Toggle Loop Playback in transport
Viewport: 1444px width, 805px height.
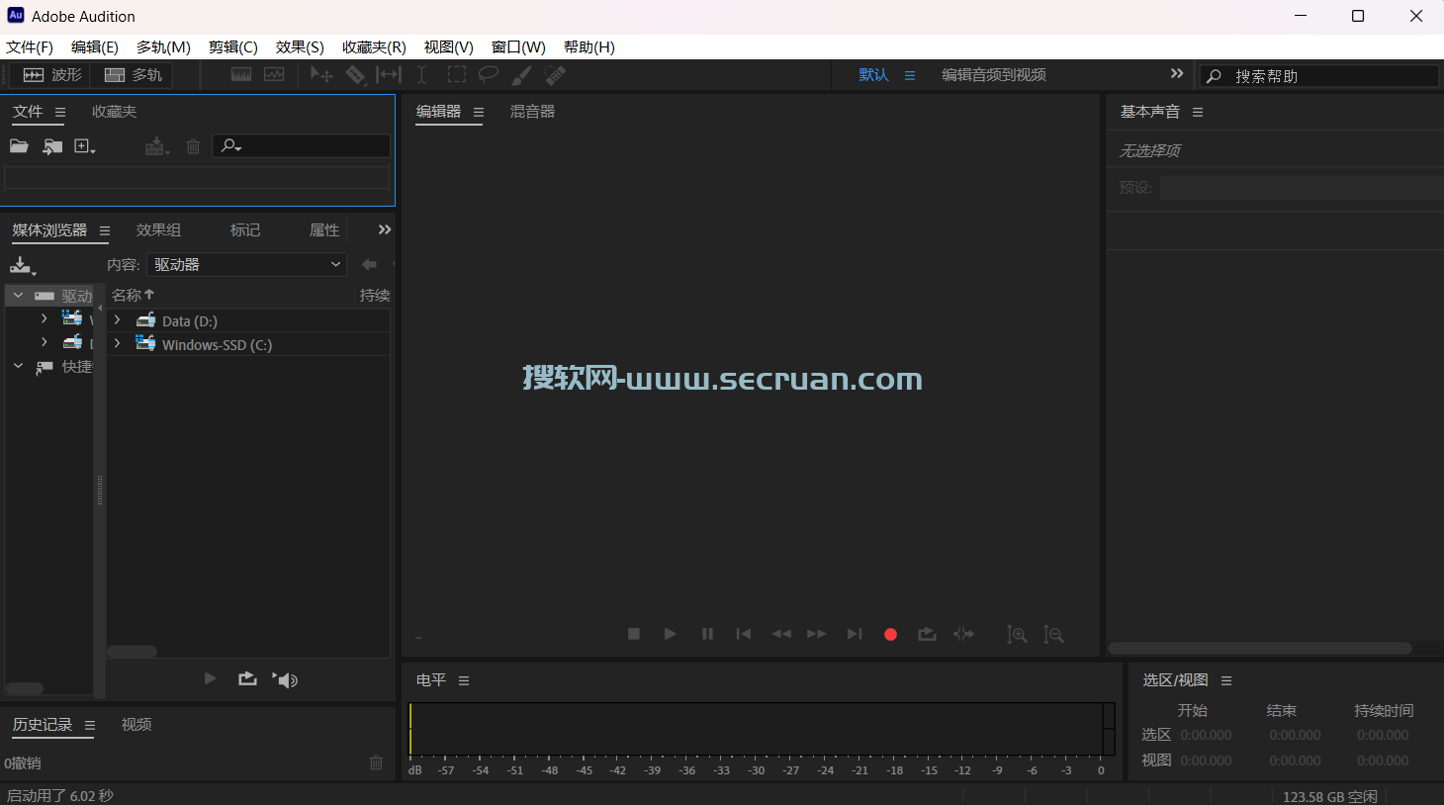[927, 634]
